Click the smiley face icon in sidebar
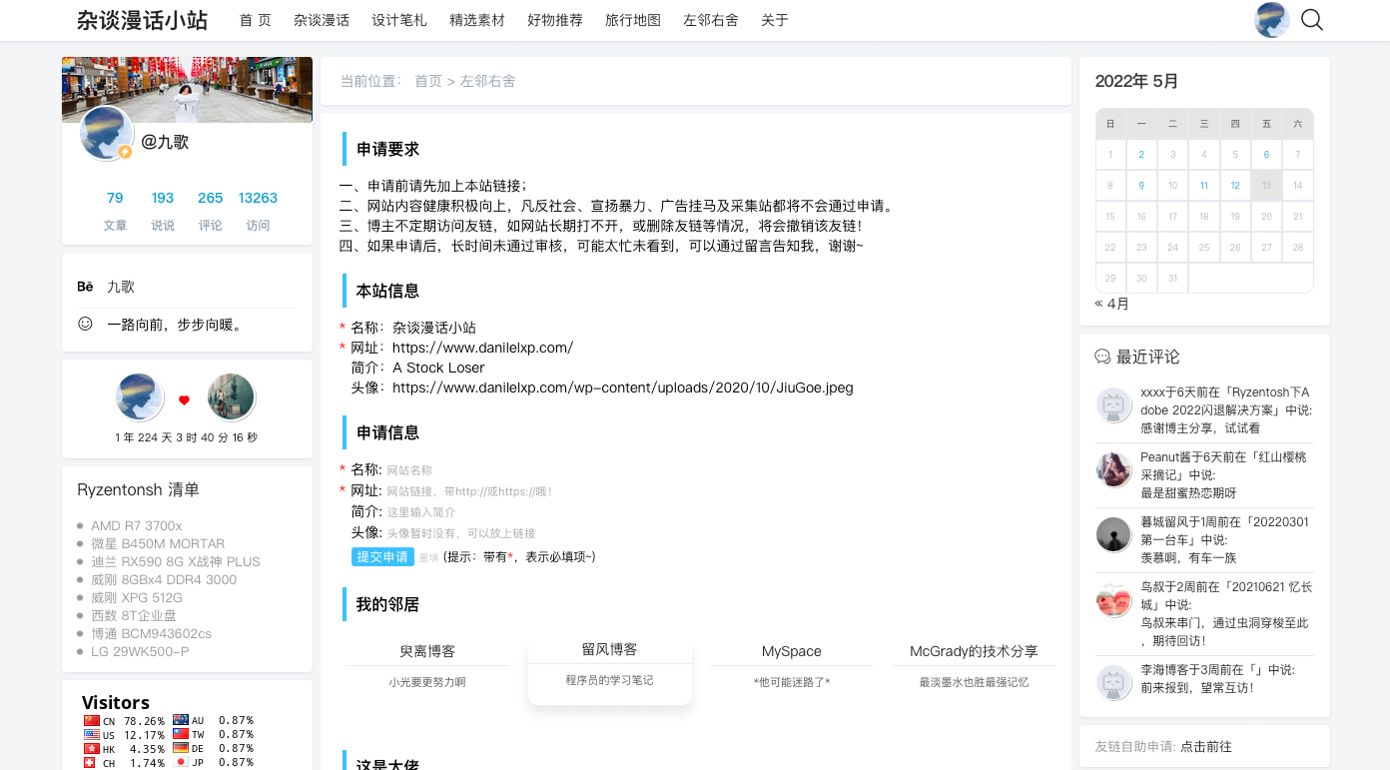 (x=85, y=325)
